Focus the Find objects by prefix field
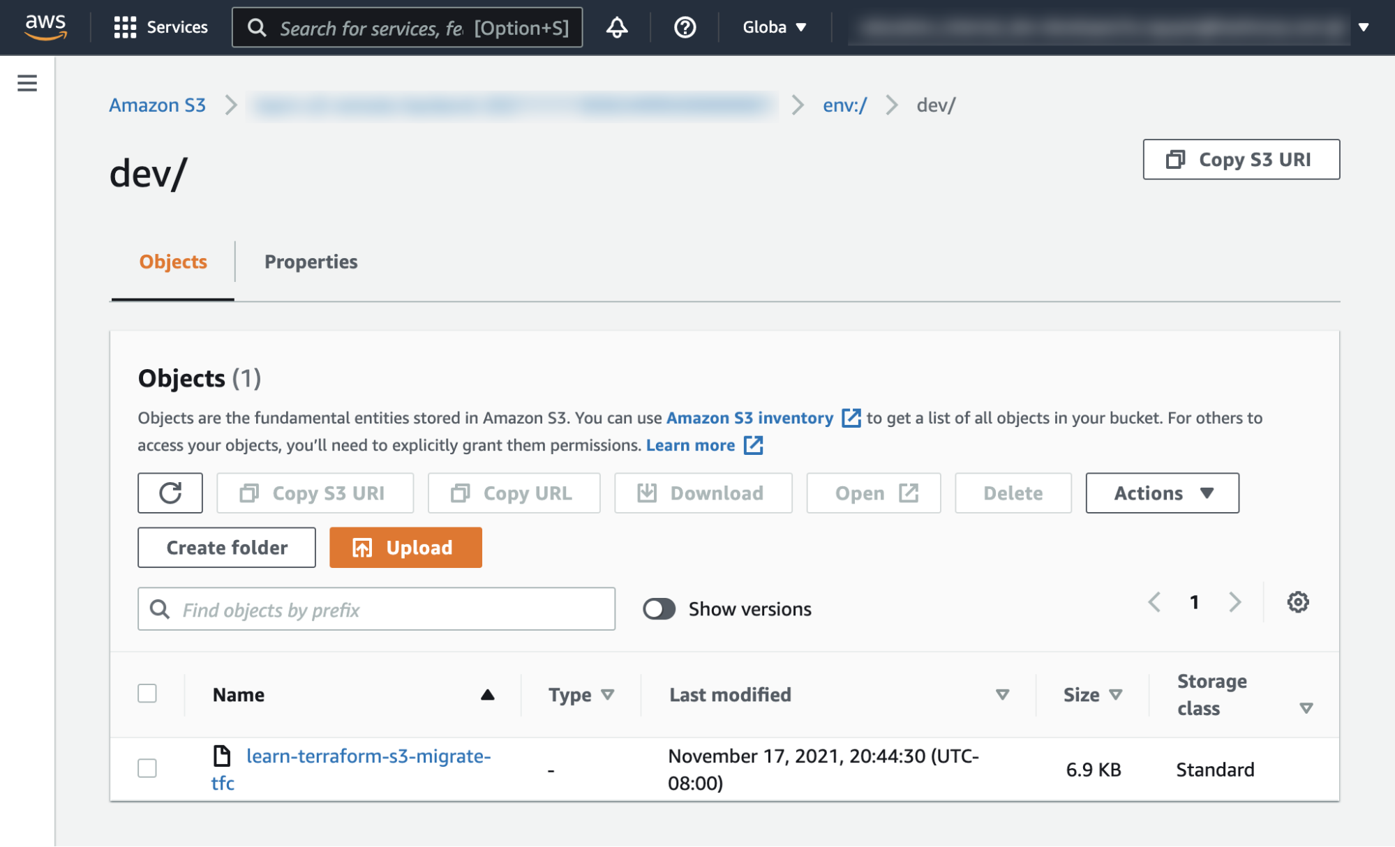 coord(376,609)
